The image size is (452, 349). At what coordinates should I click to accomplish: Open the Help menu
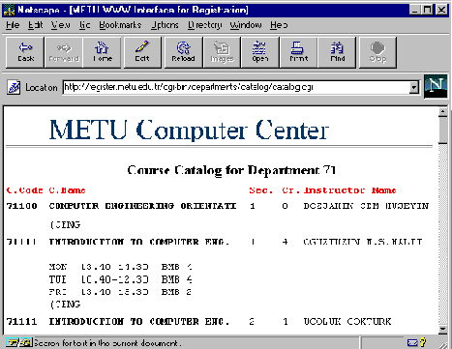pyautogui.click(x=279, y=25)
